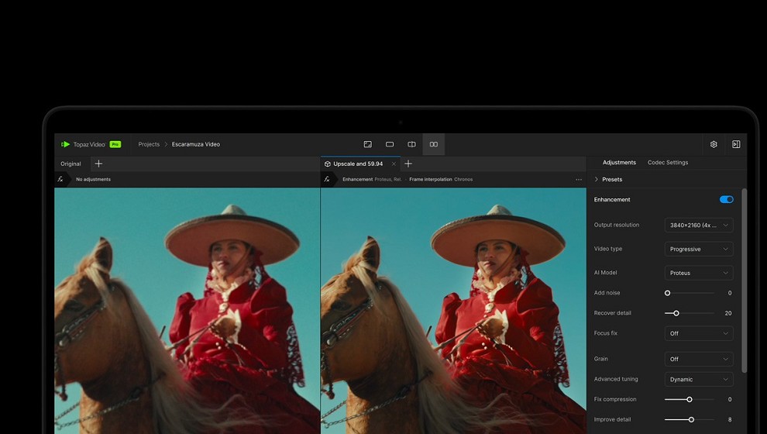Open the three-dots more options menu
Viewport: 767px width, 434px height.
(x=579, y=180)
